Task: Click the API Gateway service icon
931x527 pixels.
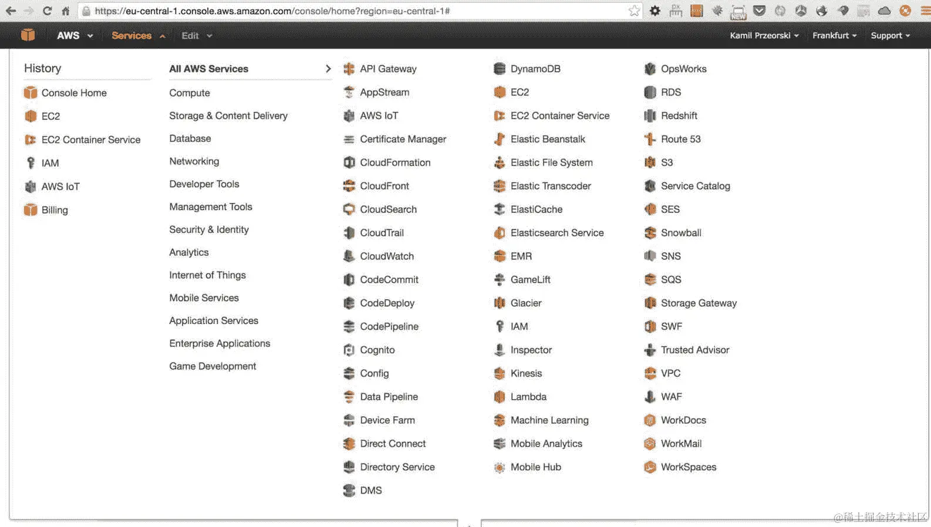Action: (x=349, y=69)
